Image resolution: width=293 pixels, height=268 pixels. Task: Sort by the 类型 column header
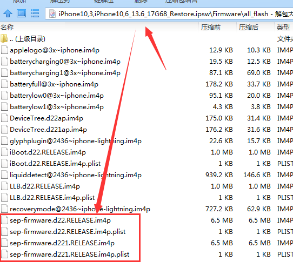point(284,28)
